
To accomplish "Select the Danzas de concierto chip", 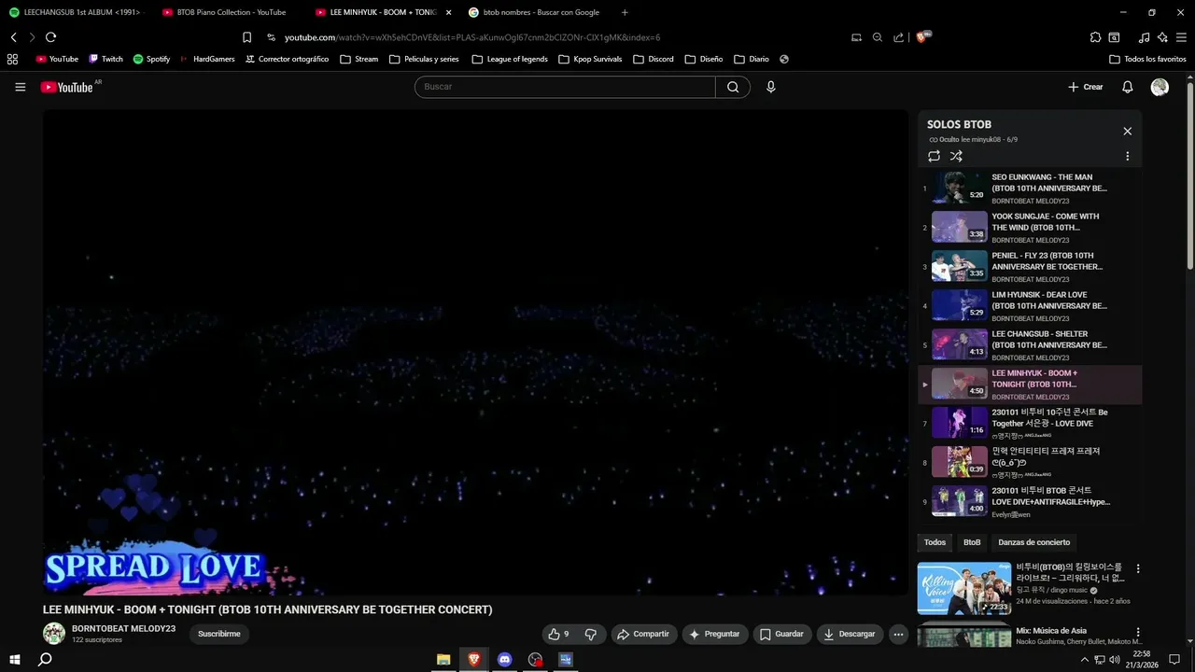I will click(x=1033, y=542).
